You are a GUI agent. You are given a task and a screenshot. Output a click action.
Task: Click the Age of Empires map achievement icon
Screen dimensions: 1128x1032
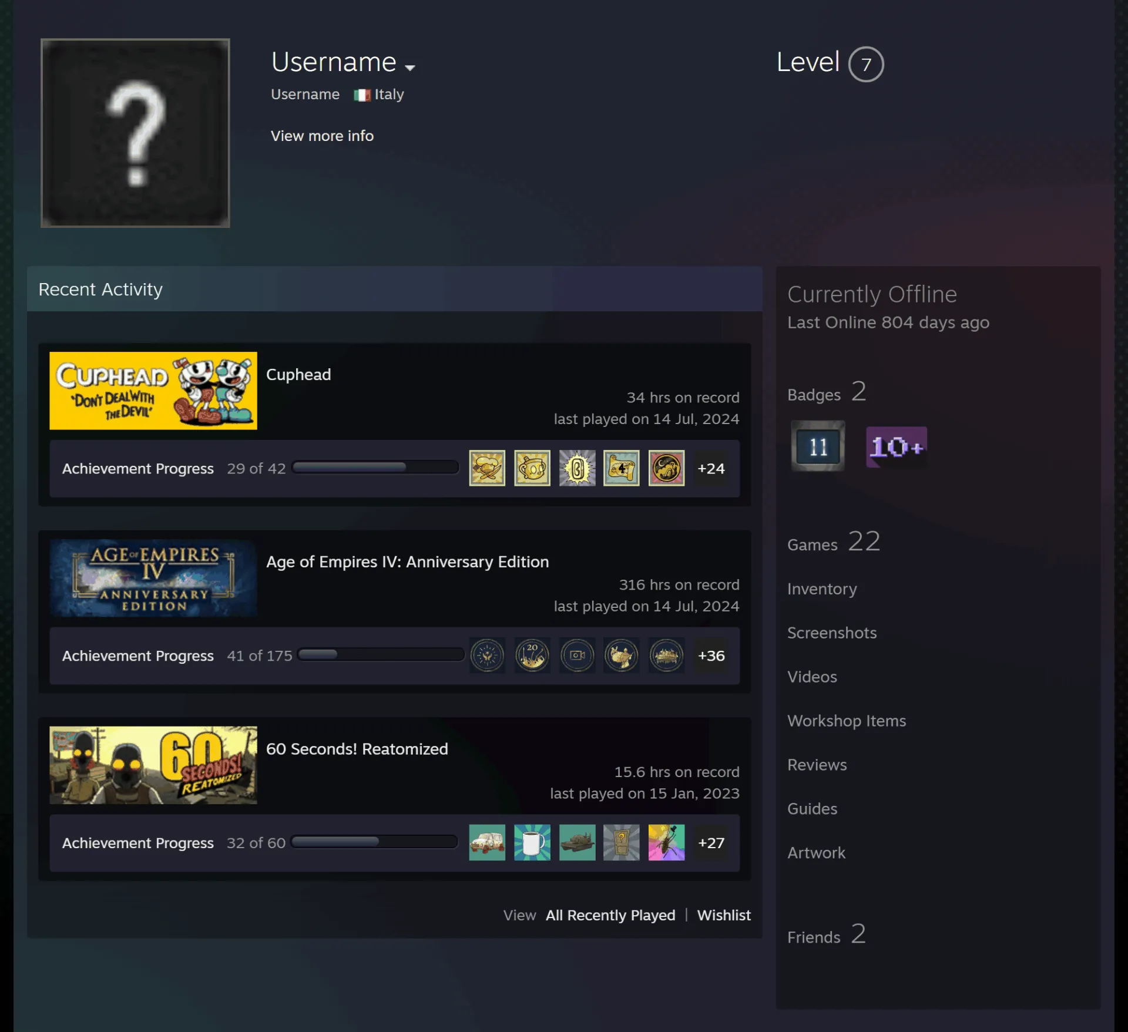[x=622, y=655]
